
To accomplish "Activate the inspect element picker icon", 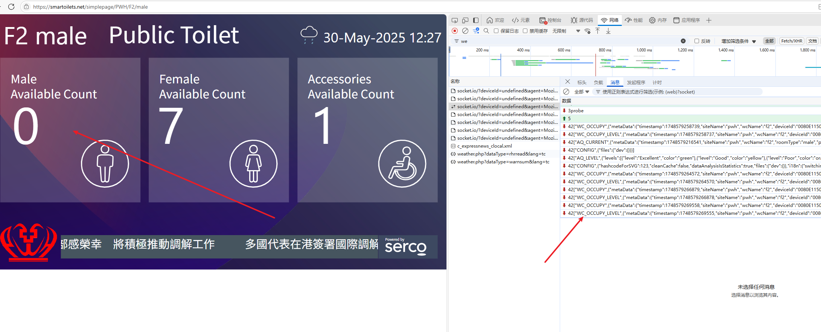I will [x=455, y=20].
